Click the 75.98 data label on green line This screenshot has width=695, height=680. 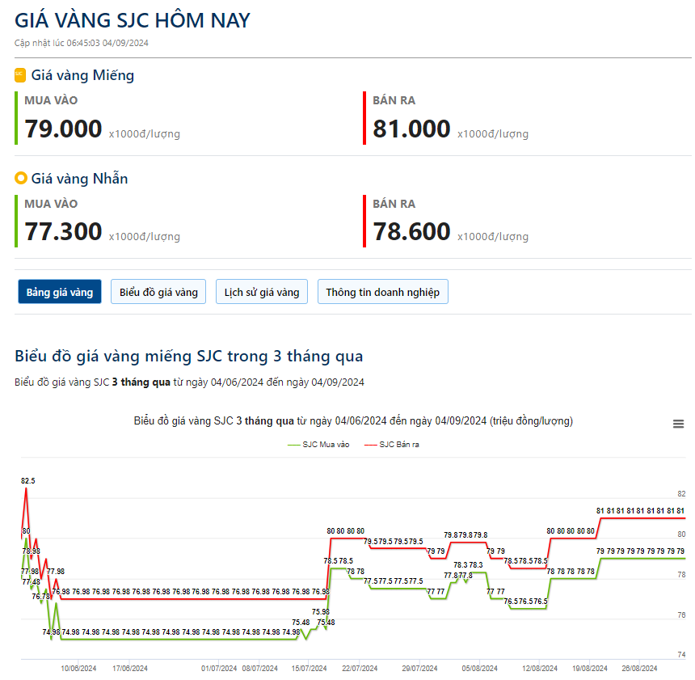[321, 612]
